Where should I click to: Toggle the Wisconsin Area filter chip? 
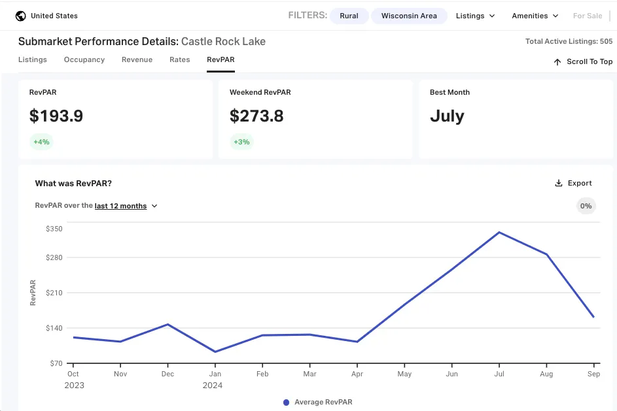pyautogui.click(x=409, y=16)
